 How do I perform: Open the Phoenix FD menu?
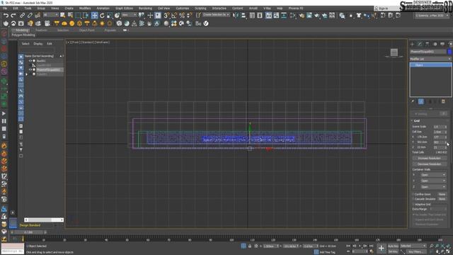(x=296, y=8)
